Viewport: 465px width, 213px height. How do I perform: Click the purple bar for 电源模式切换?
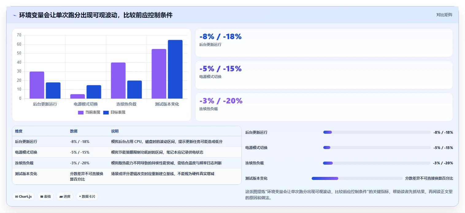point(78,96)
